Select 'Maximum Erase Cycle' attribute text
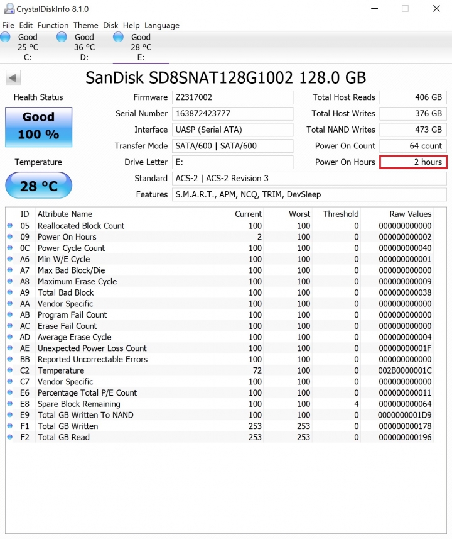 point(77,281)
